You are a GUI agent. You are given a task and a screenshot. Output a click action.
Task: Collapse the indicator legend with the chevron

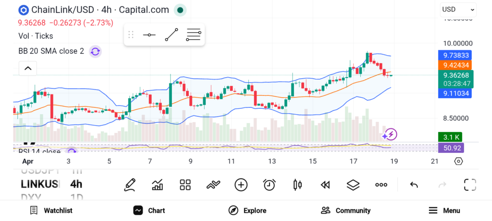coord(28,69)
